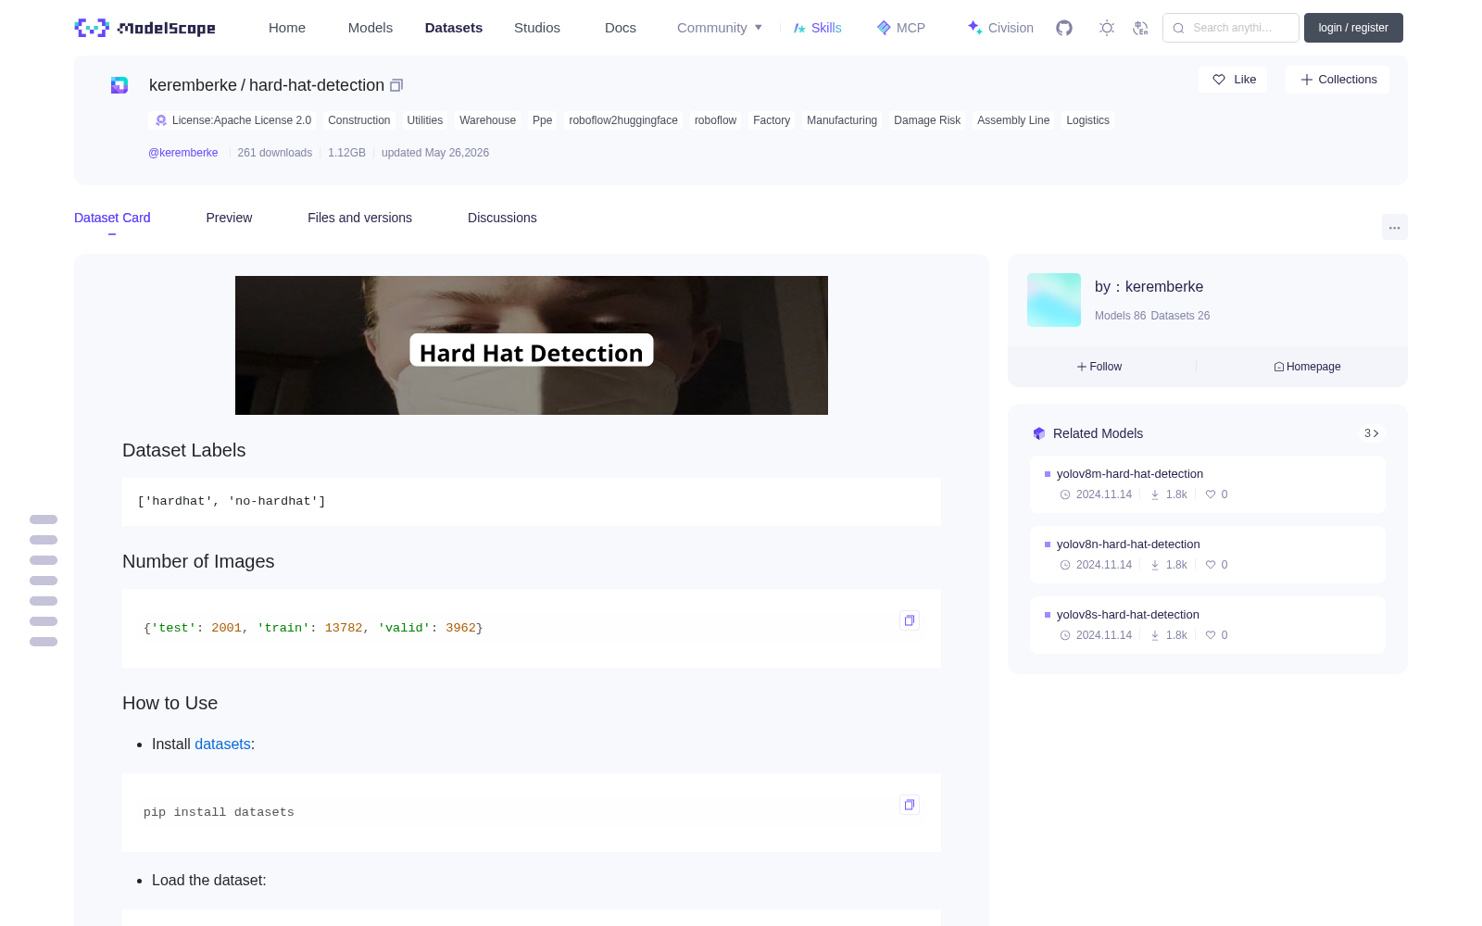This screenshot has height=926, width=1482.
Task: Follow the keremberke author
Action: [x=1099, y=367]
